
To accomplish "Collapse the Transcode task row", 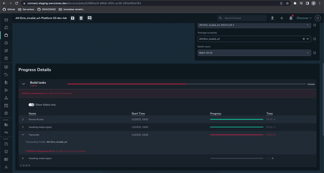I will pyautogui.click(x=23, y=135).
